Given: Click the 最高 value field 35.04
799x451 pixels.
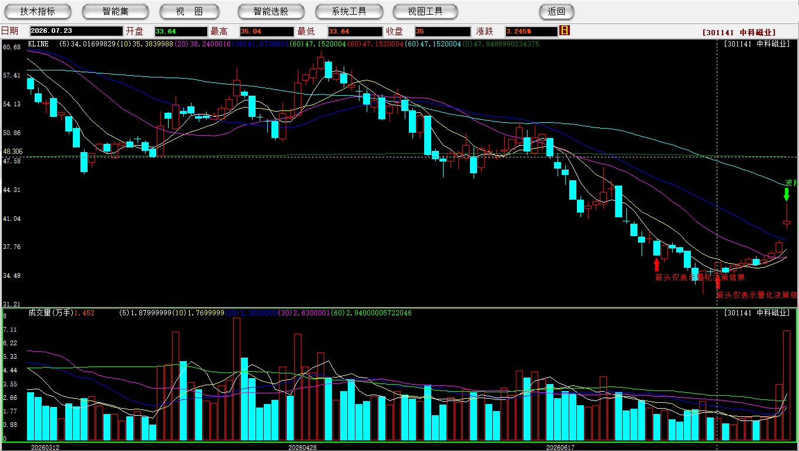Looking at the screenshot, I should pyautogui.click(x=266, y=31).
